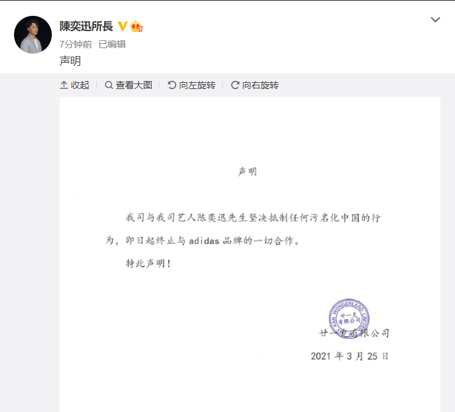The width and height of the screenshot is (455, 412).
Task: Click the crown membership badge icon
Action: click(136, 26)
